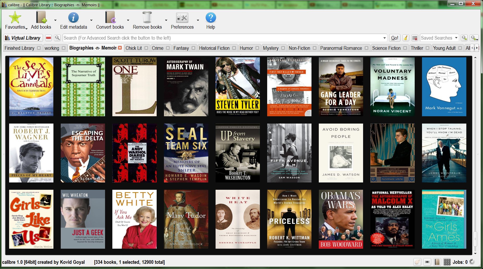Click the Convert books icon
Viewport: 483px width, 269px height.
[110, 18]
